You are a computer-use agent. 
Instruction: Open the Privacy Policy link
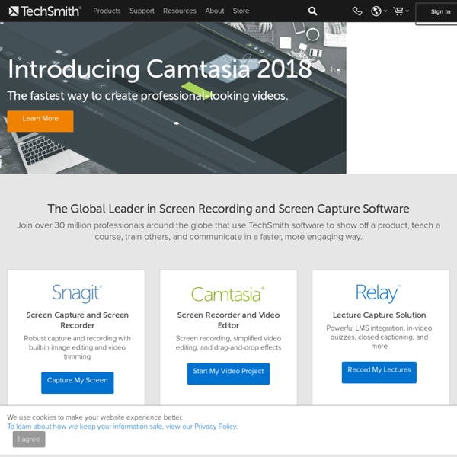[123, 426]
